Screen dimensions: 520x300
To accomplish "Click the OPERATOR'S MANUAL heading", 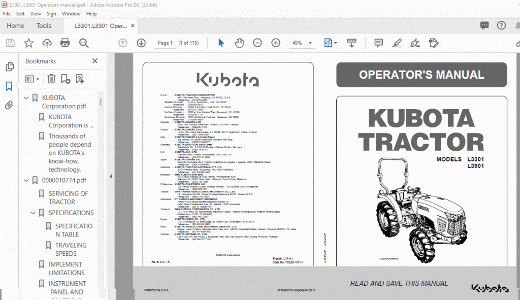I will coord(421,75).
